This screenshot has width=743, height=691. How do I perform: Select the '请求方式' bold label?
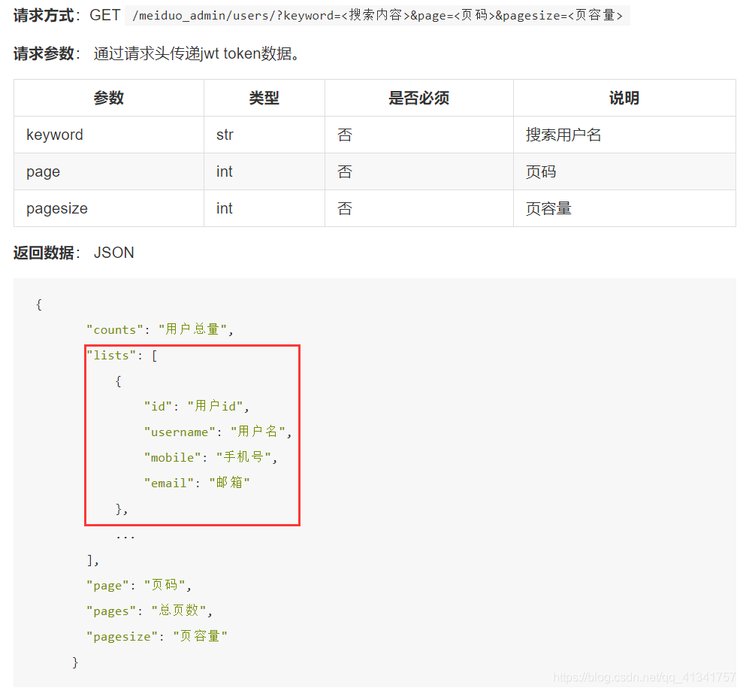tap(44, 15)
